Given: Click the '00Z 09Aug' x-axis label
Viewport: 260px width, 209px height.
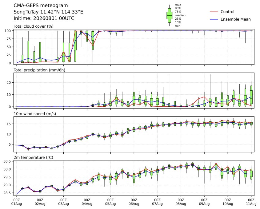Looking at the screenshot, I should [204, 202].
